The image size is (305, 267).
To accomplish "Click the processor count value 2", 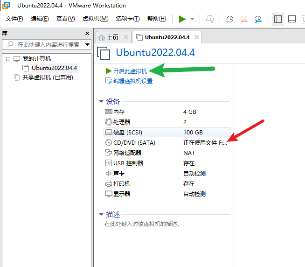I will 185,122.
